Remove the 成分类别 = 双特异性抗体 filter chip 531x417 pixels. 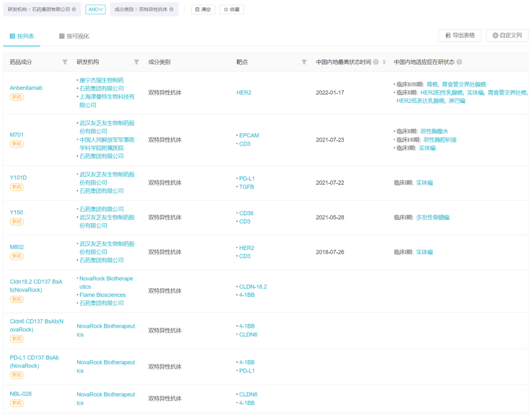(172, 9)
